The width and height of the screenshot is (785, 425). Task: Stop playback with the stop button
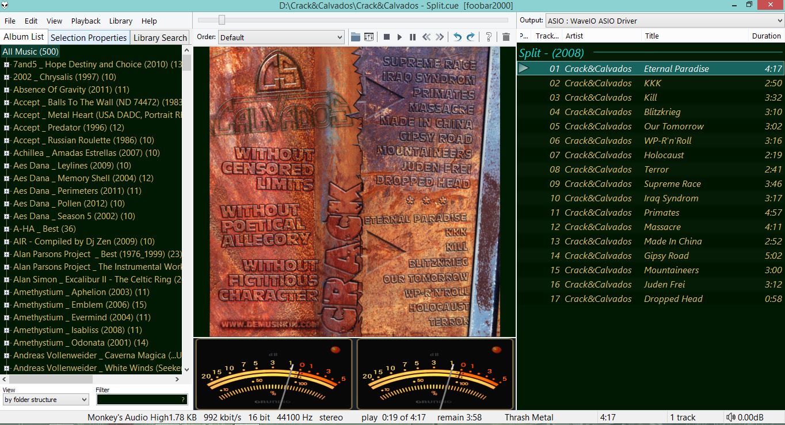pos(387,37)
